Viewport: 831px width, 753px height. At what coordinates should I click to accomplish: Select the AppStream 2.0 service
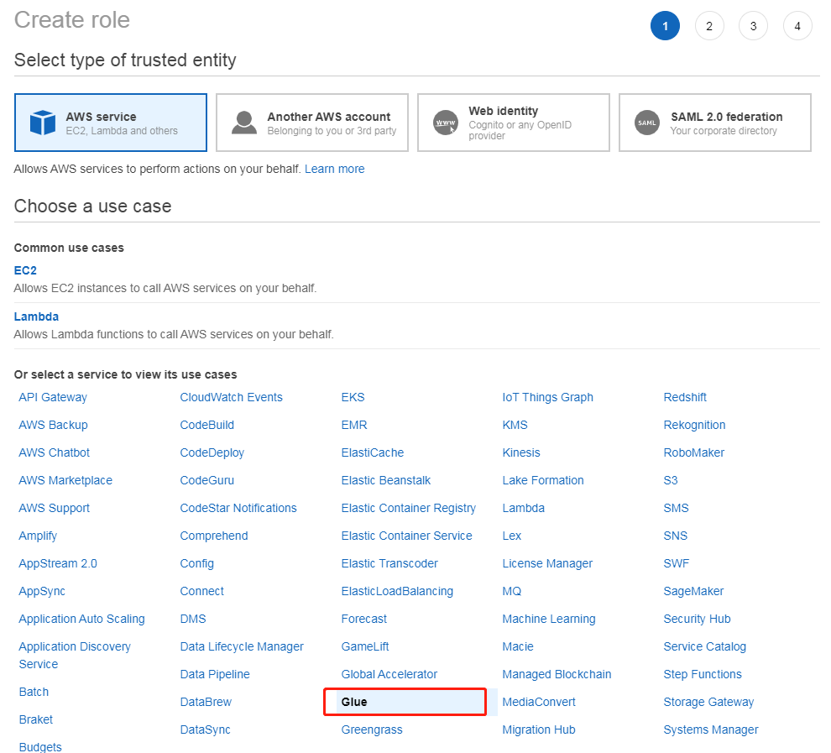coord(58,563)
